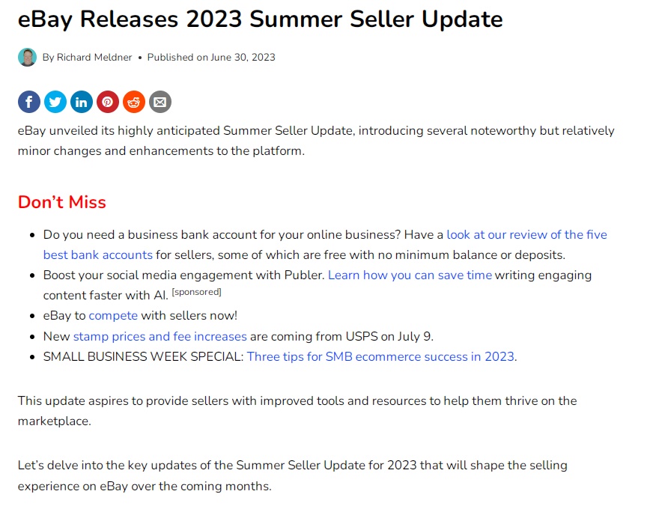Click the '[sponsored]' superscript label

click(x=196, y=292)
